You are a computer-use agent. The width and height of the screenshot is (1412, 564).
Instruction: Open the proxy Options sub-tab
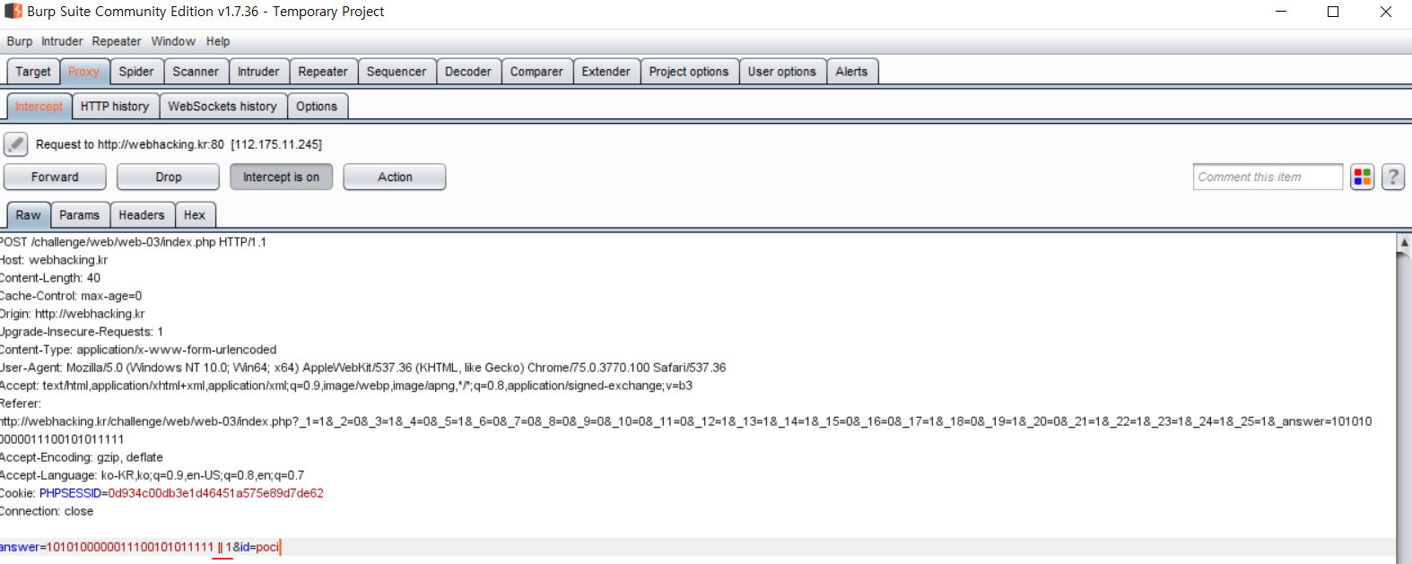pos(317,106)
